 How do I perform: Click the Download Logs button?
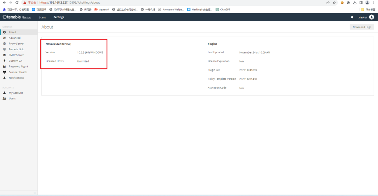(x=362, y=27)
